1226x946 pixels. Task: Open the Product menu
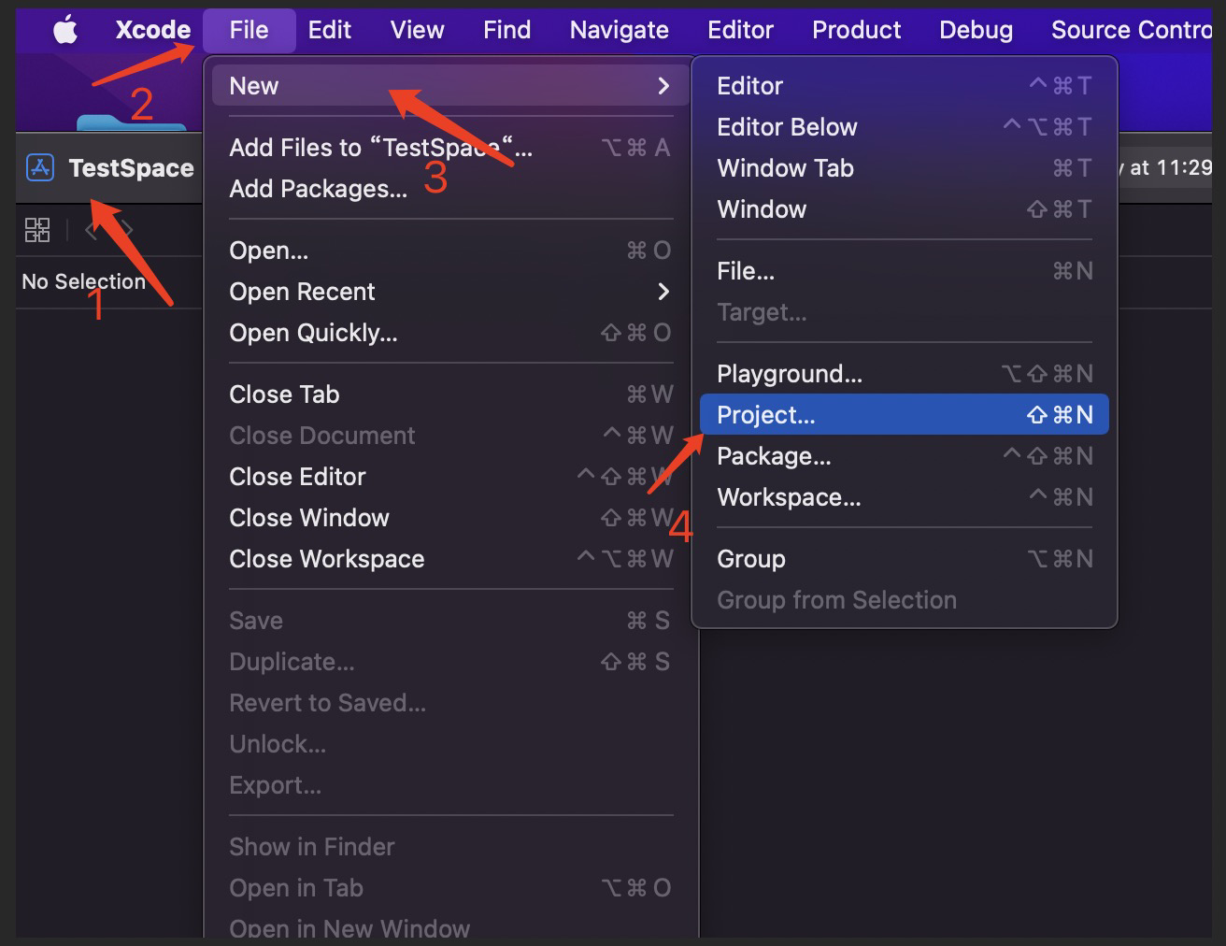(856, 30)
